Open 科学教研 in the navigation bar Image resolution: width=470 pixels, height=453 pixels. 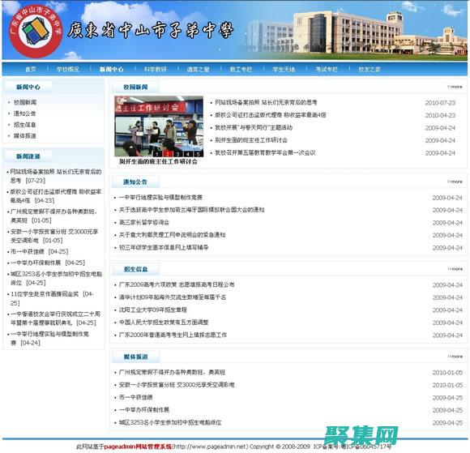click(155, 69)
